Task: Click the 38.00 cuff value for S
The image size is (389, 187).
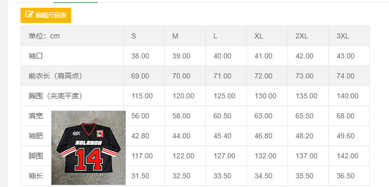Action: click(x=140, y=56)
